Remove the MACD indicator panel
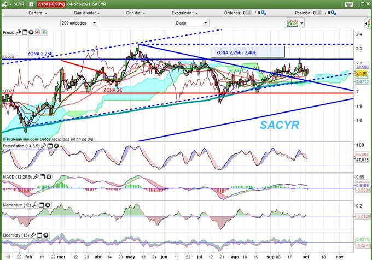The image size is (372, 260). pyautogui.click(x=49, y=177)
